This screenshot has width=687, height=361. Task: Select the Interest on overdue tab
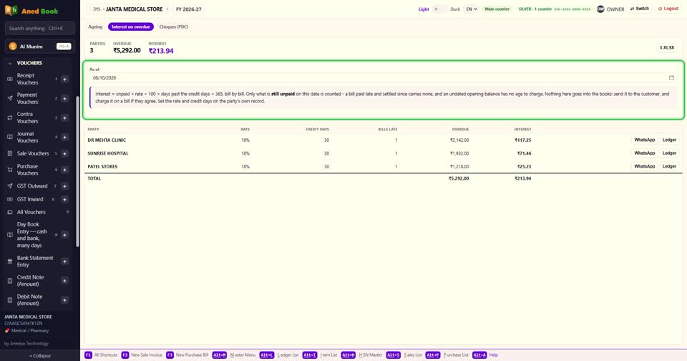[x=130, y=27]
